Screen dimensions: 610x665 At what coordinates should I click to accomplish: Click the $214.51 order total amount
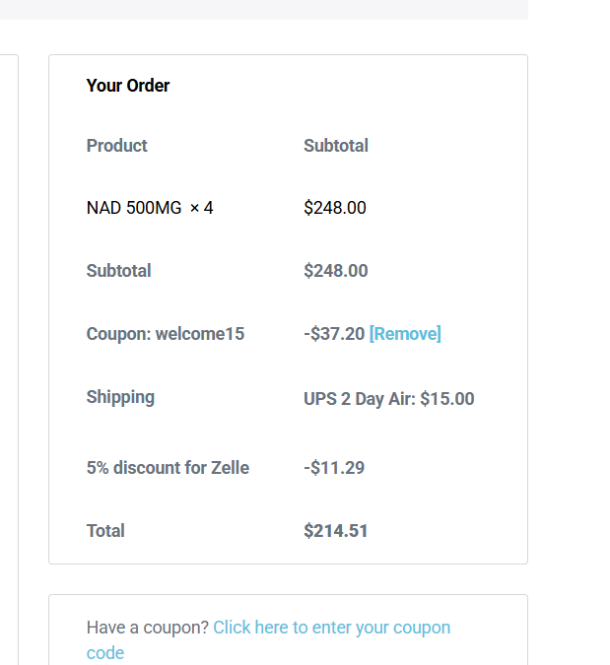click(x=335, y=531)
